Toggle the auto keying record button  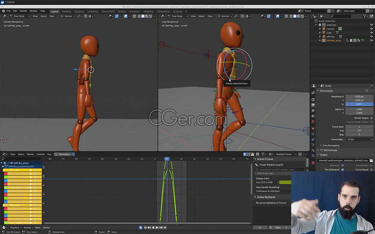(141, 228)
